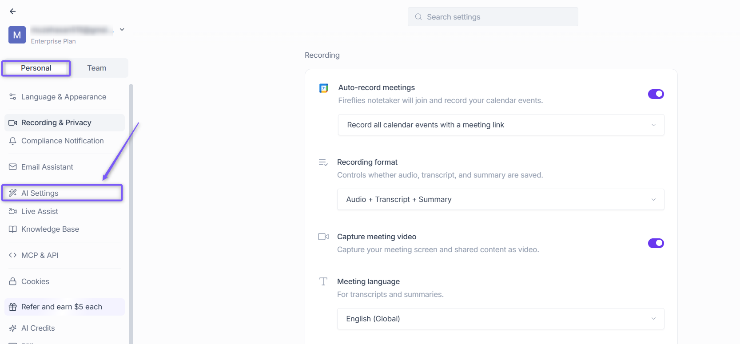Open the Audio + Transcript + Summary dropdown
740x344 pixels.
pyautogui.click(x=501, y=199)
